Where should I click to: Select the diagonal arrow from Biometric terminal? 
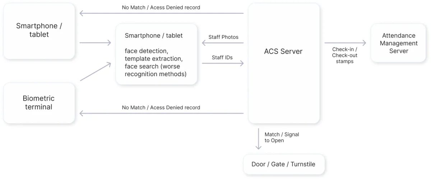point(95,72)
